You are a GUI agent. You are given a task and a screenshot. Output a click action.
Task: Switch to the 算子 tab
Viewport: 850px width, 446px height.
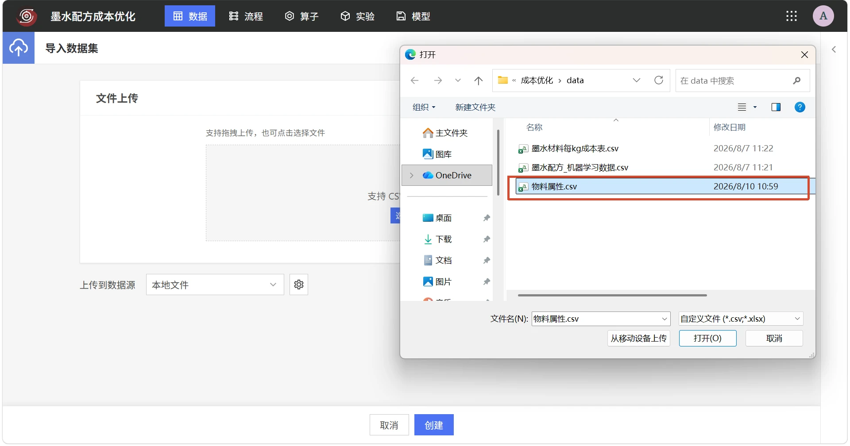click(301, 16)
